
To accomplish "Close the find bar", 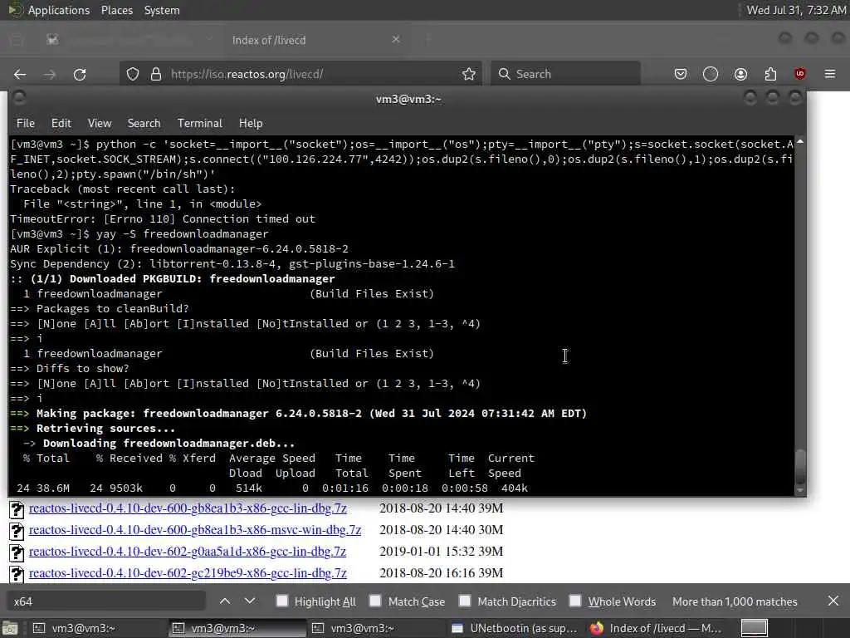I will point(833,601).
